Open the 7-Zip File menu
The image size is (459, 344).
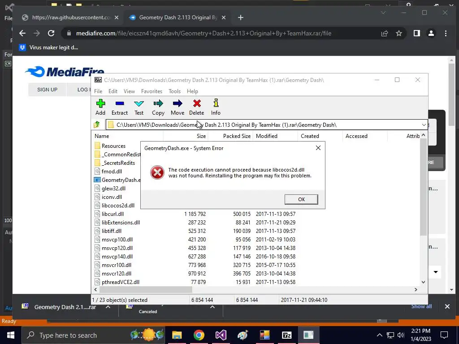(98, 91)
